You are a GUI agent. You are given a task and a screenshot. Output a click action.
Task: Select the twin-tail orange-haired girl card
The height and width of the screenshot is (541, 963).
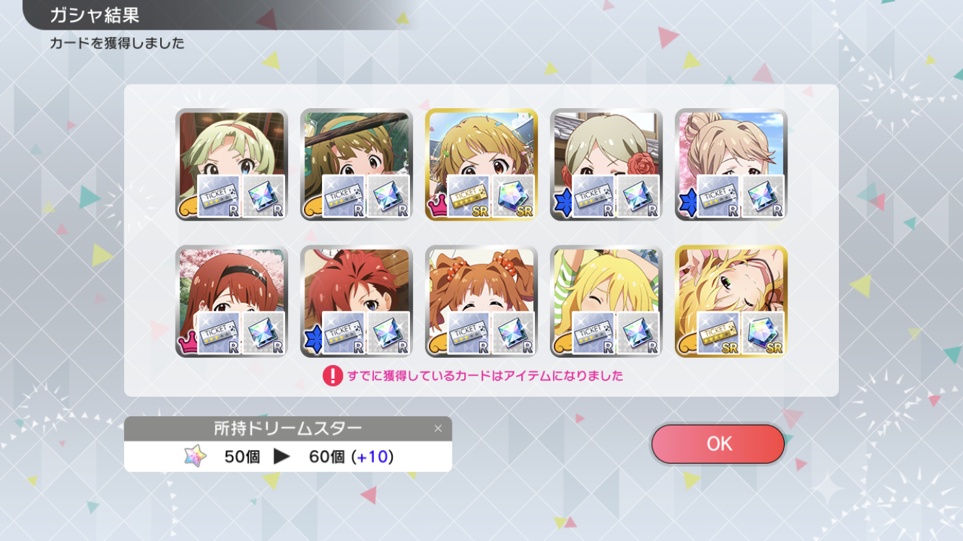pos(481,302)
